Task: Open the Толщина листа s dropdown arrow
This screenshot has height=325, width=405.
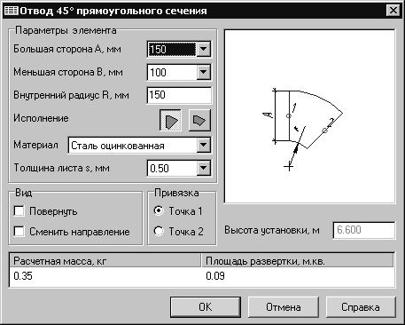Action: coord(203,168)
